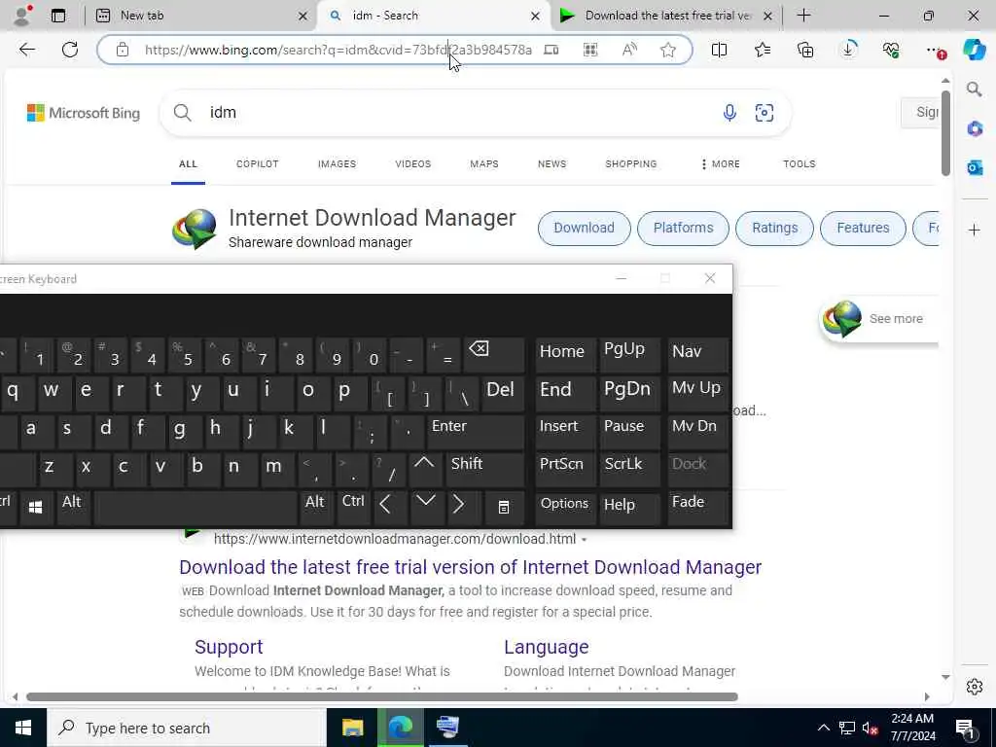Open Edge Settings and more menu
996x747 pixels.
tap(934, 50)
